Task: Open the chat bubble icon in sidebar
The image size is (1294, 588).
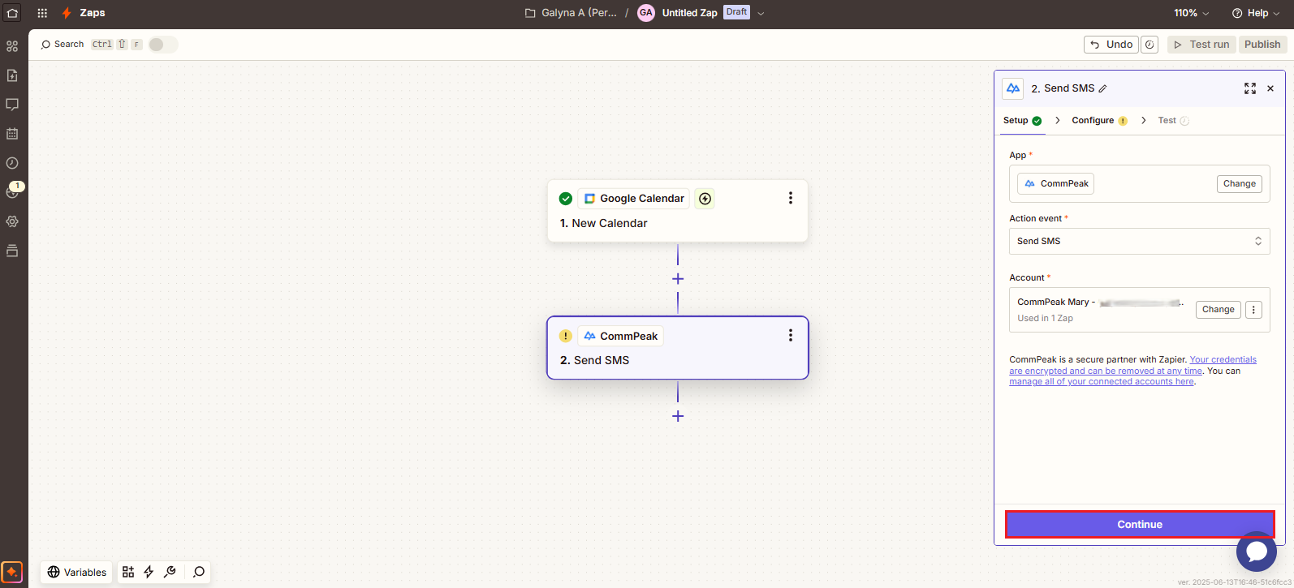Action: (12, 105)
